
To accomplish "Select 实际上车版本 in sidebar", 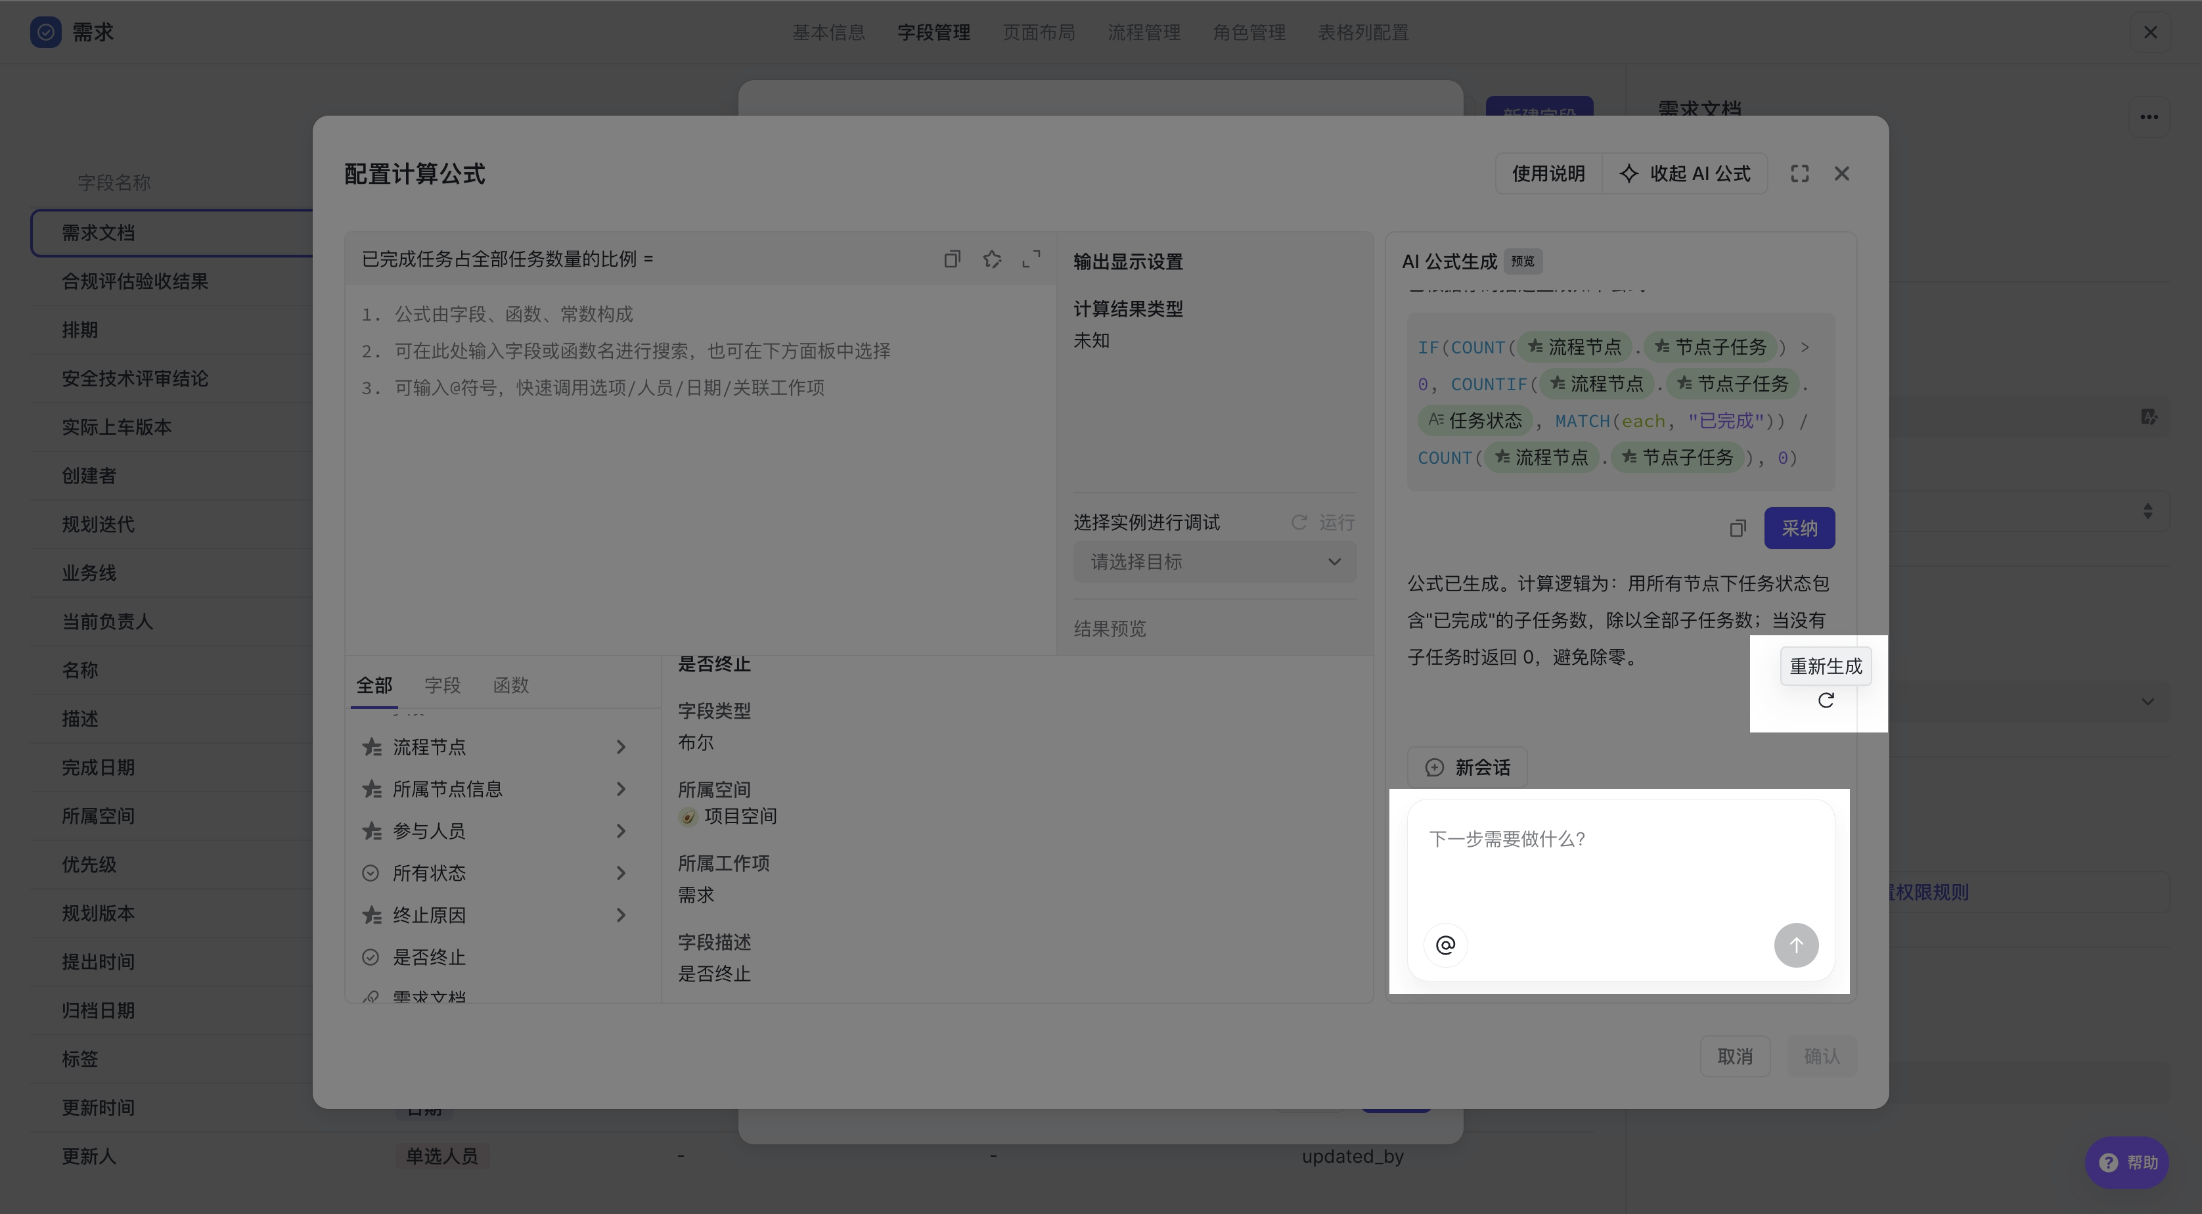I will point(116,428).
